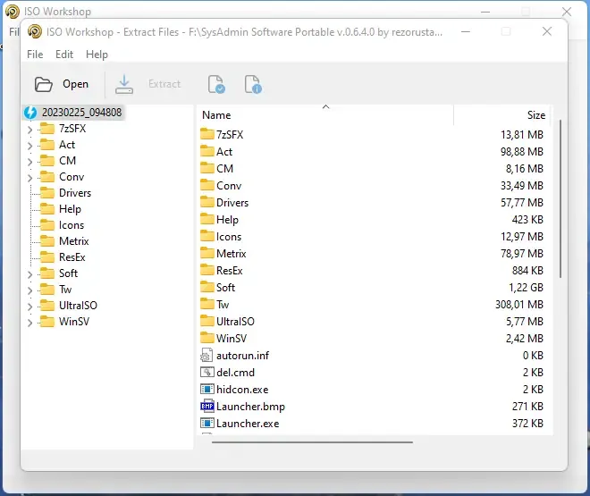This screenshot has height=496, width=590.
Task: Click the horizontal scrollbar under file list
Action: (312, 442)
